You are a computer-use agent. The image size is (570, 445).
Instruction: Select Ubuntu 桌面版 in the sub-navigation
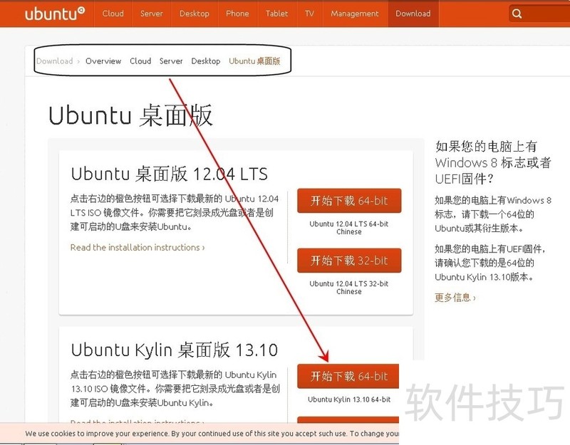click(254, 61)
